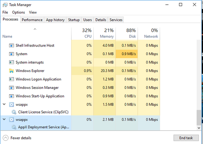Image resolution: width=203 pixels, height=144 pixels.
Task: Click the End task button
Action: 186,138
